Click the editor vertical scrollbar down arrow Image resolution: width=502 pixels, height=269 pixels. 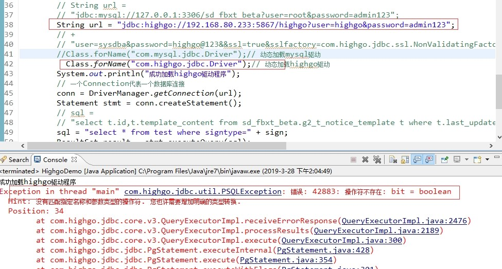498,137
